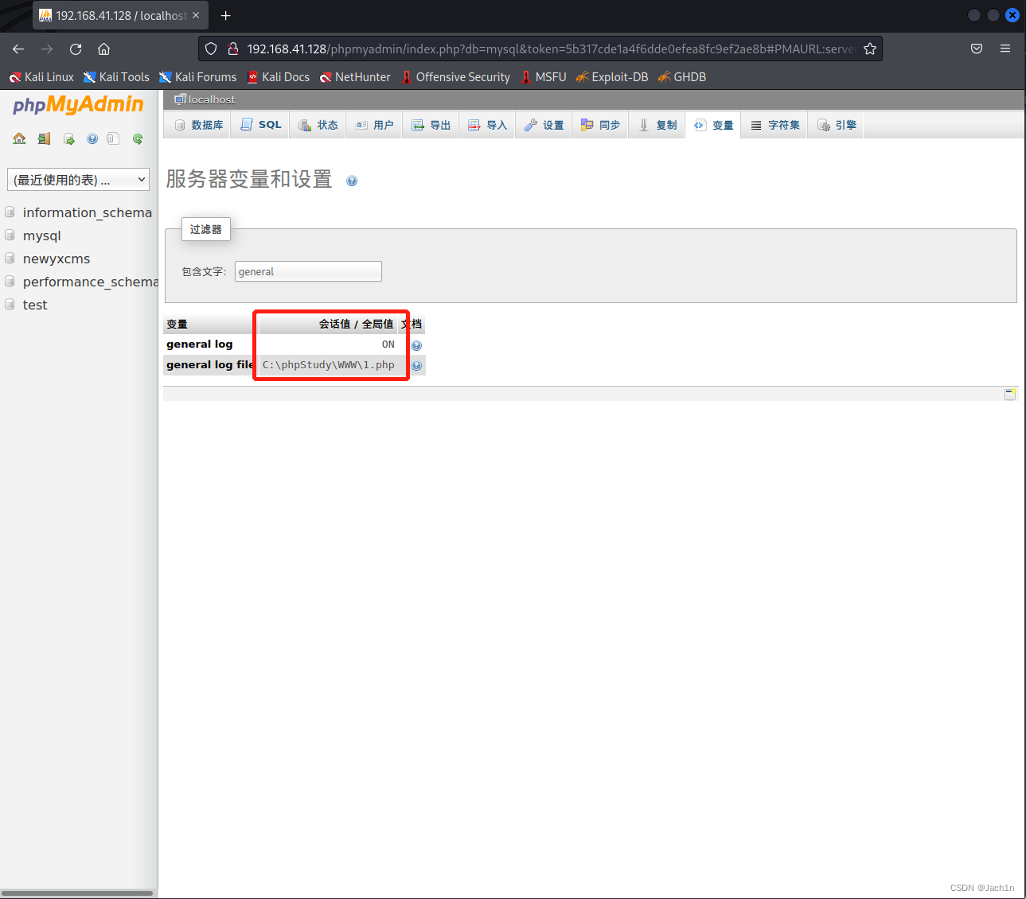Open the MySQL documentation pages icon

(113, 138)
